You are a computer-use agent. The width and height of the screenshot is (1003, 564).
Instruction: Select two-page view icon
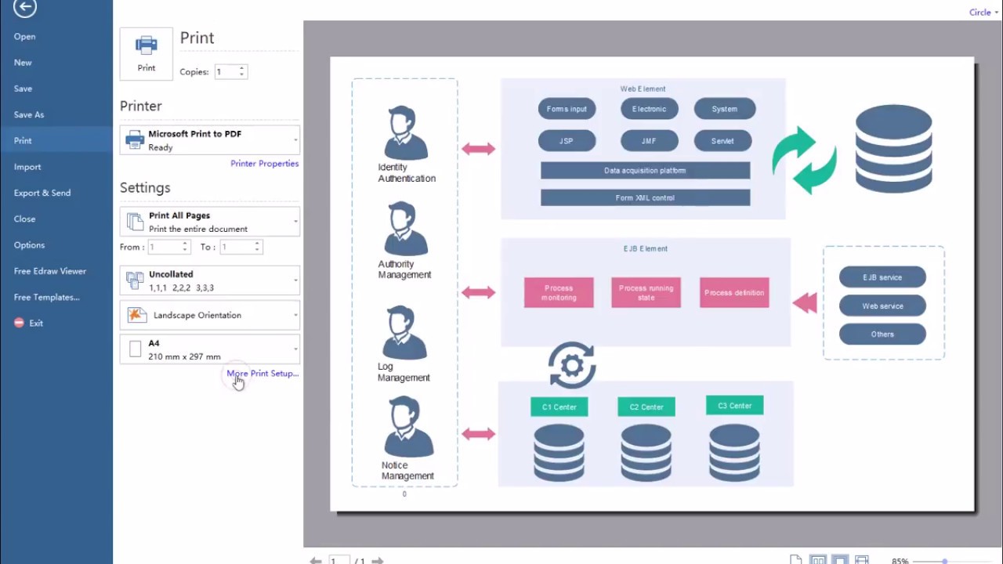coord(817,560)
